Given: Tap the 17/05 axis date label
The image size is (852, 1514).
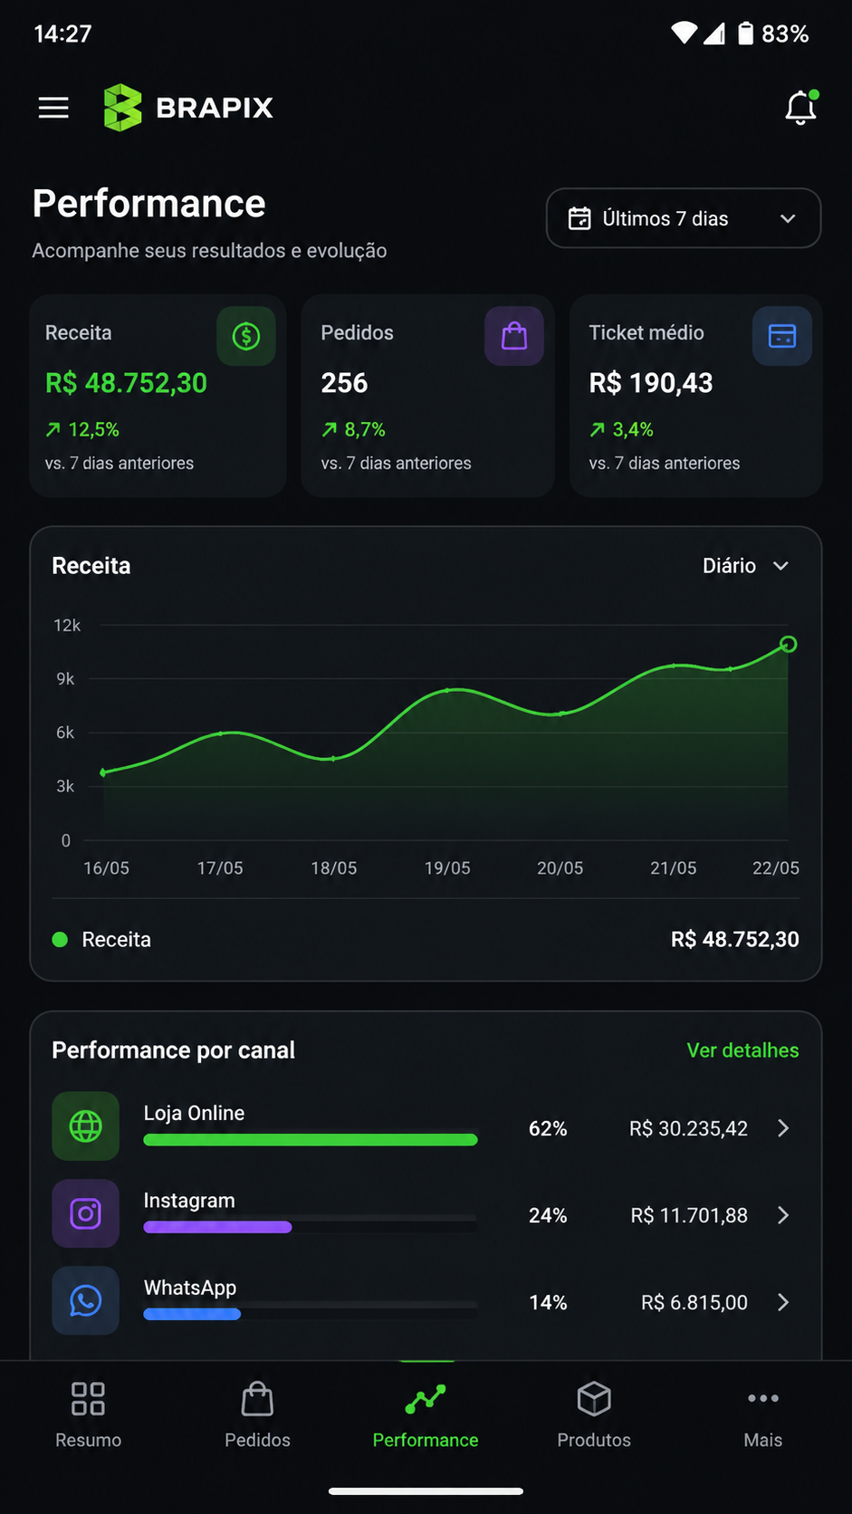Looking at the screenshot, I should click(x=220, y=867).
